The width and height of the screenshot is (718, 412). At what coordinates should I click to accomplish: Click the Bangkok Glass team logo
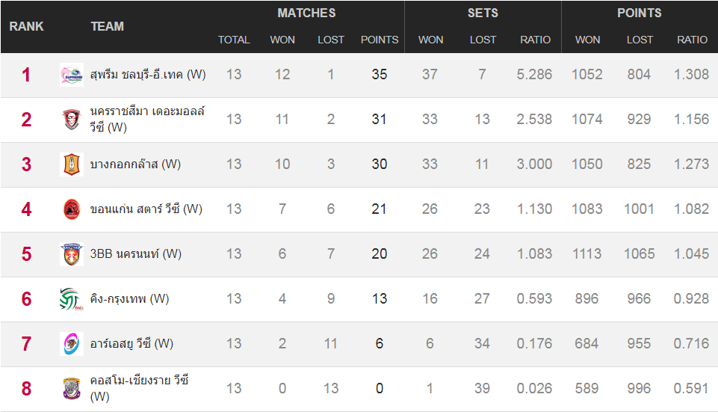(x=72, y=165)
